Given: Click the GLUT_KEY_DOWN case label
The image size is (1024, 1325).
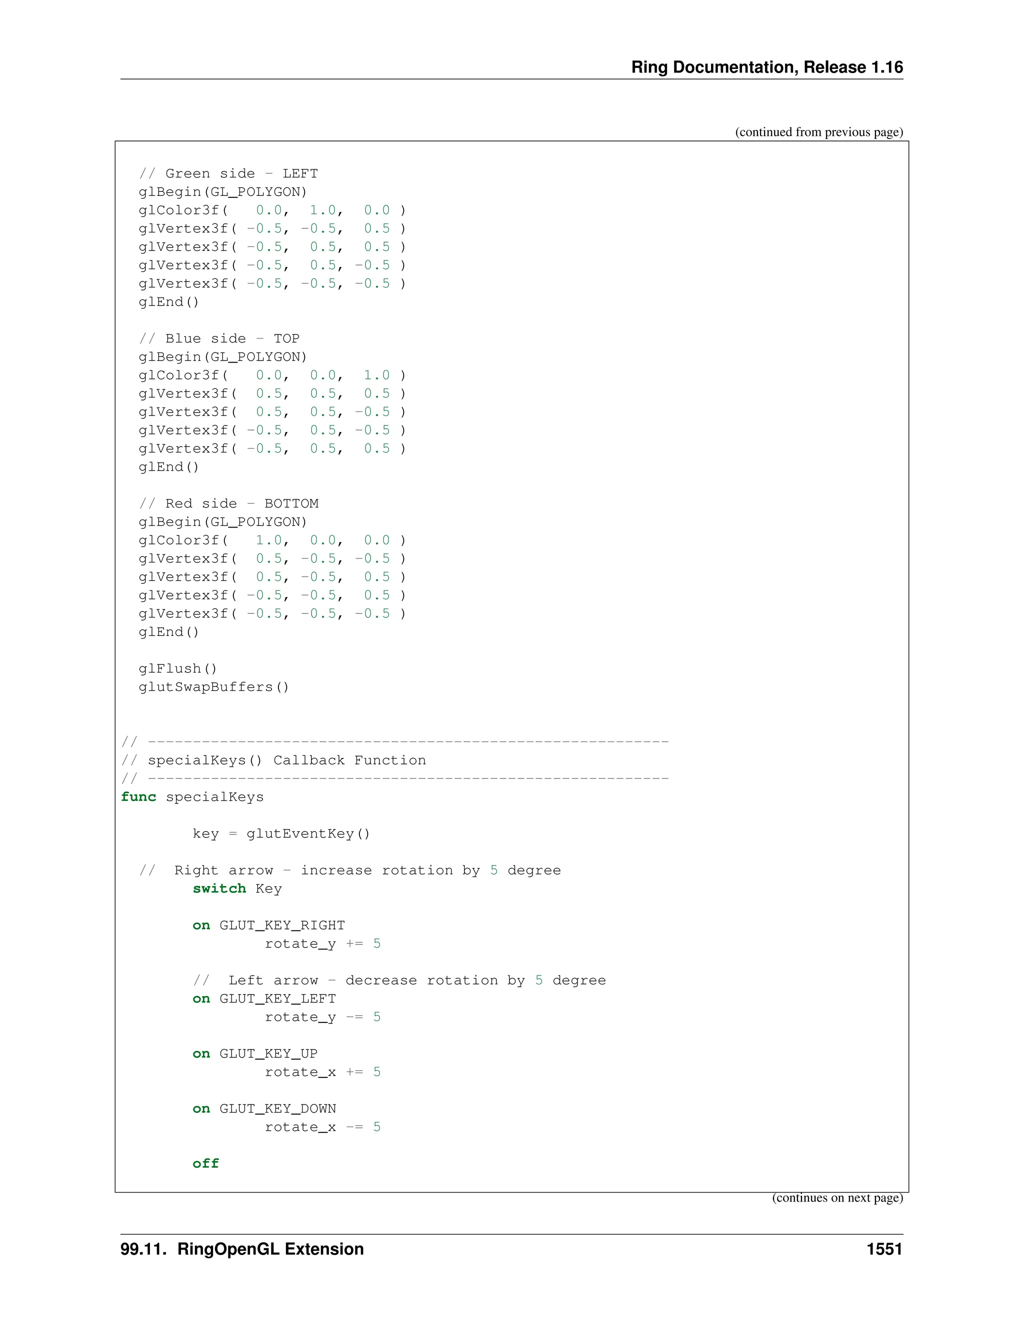Looking at the screenshot, I should 277,1108.
